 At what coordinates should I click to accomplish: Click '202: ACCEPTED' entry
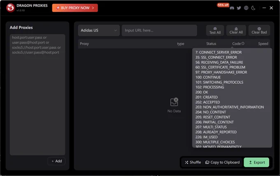[x=208, y=102]
